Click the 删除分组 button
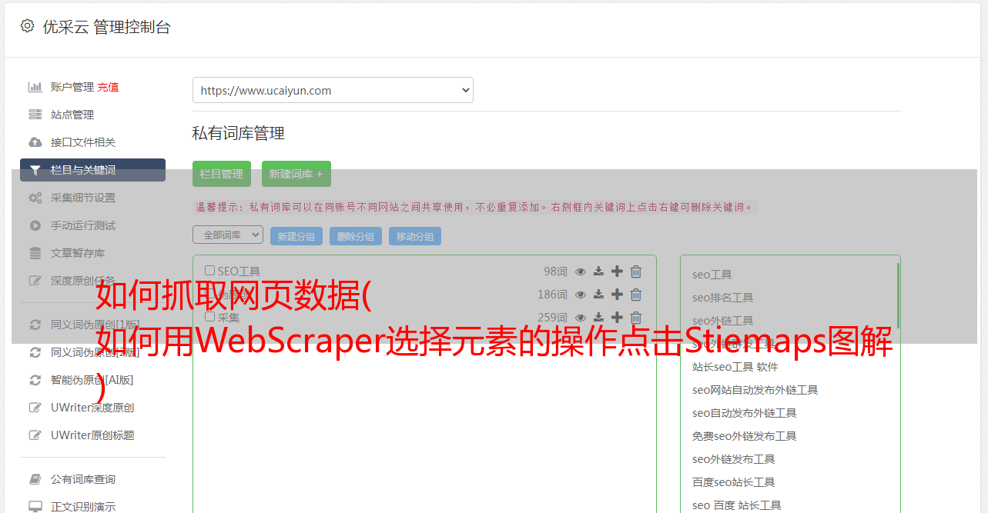This screenshot has width=988, height=513. point(356,236)
